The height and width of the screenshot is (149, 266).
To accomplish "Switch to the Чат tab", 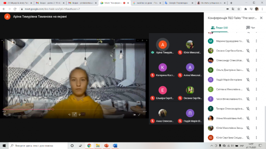I will (x=251, y=28).
